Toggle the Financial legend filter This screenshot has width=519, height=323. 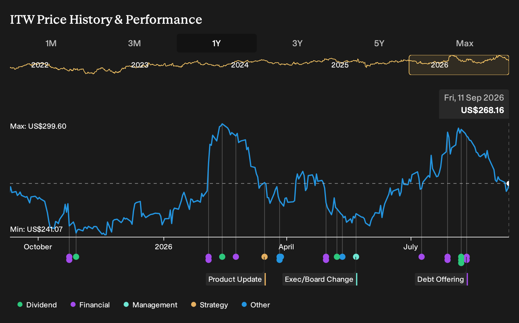click(90, 305)
